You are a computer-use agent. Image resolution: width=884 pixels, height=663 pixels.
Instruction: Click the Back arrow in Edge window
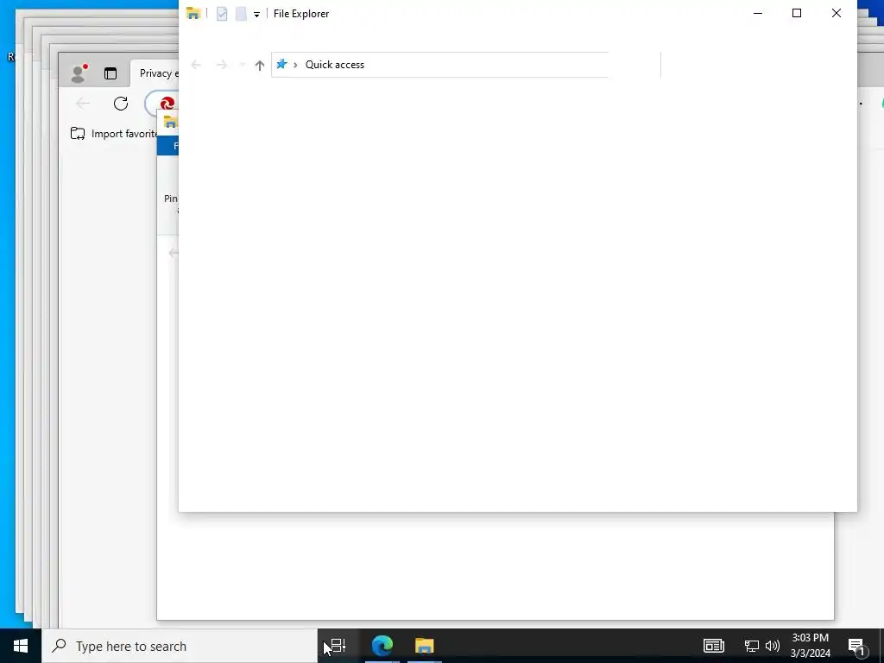82,104
